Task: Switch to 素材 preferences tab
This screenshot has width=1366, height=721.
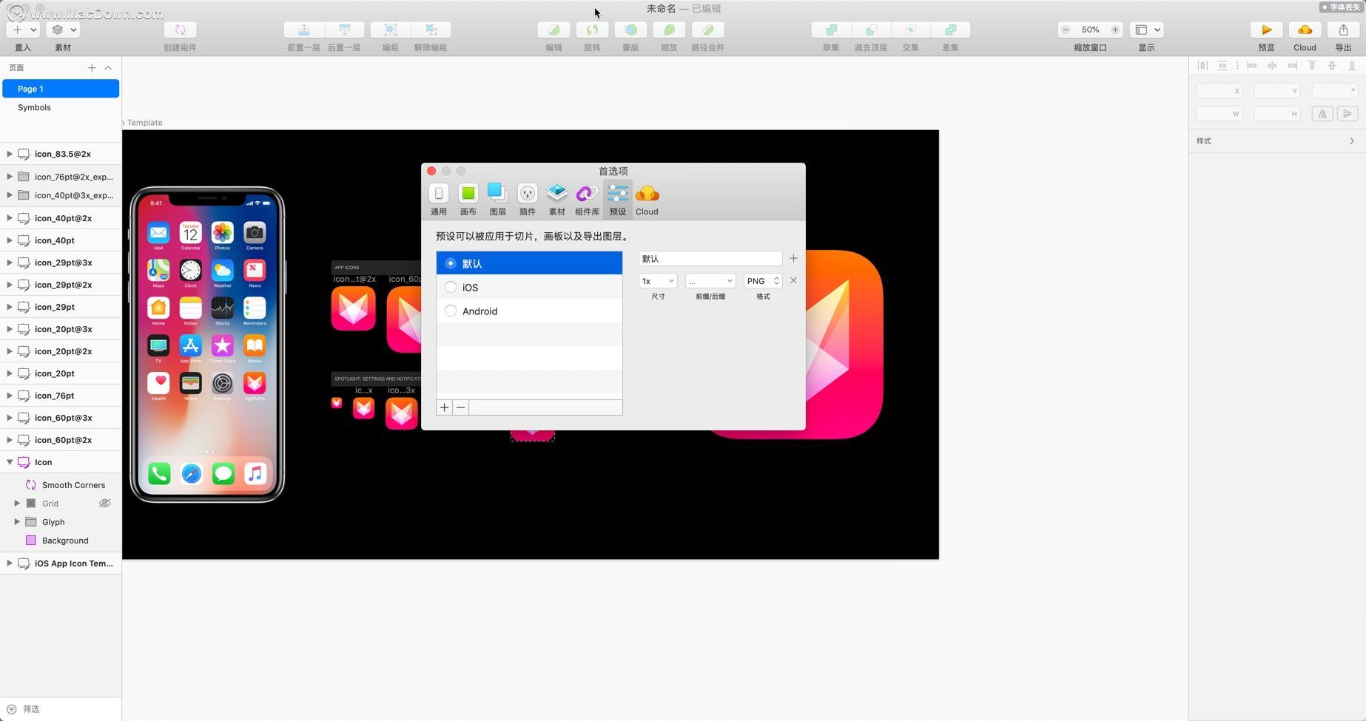Action: pyautogui.click(x=557, y=200)
